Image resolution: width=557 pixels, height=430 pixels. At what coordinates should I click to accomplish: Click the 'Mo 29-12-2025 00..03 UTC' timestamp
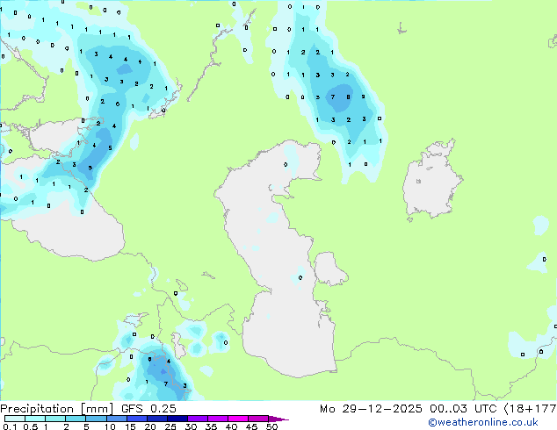[x=409, y=409]
